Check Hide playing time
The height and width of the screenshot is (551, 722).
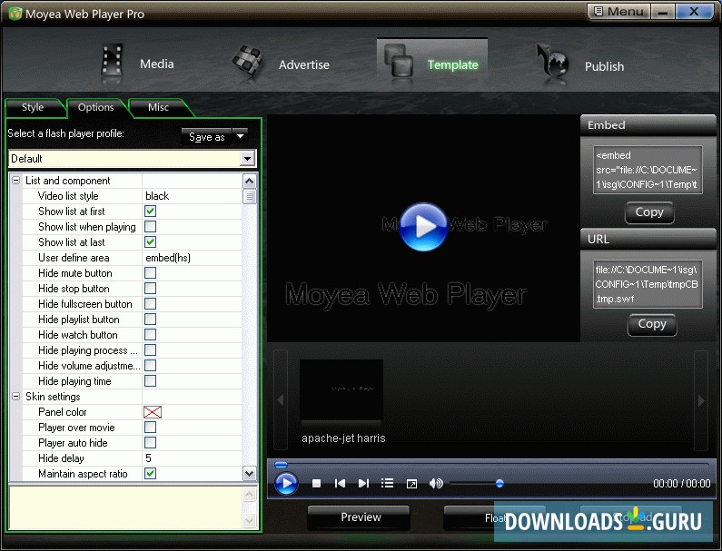[150, 381]
